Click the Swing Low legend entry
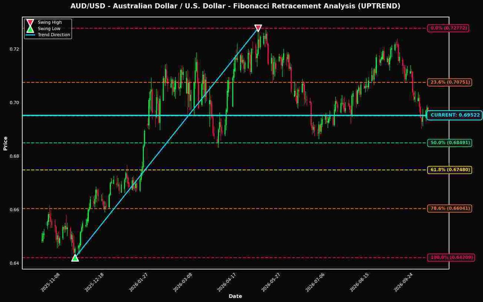 (x=43, y=29)
